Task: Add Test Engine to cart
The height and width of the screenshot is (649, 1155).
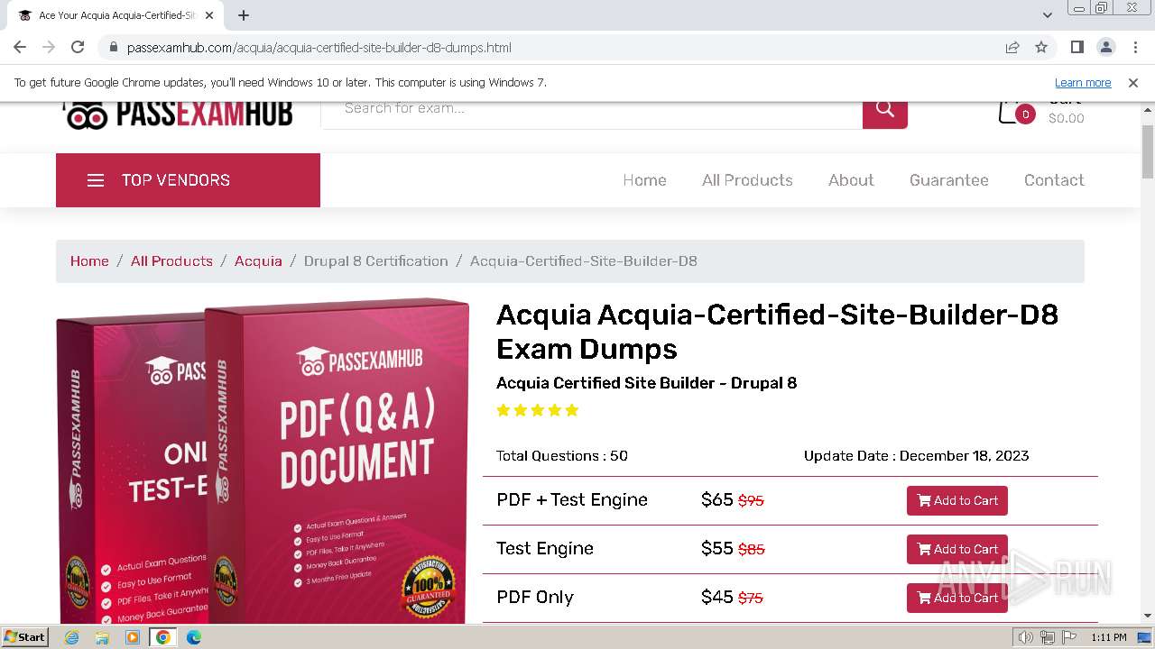Action: tap(956, 549)
